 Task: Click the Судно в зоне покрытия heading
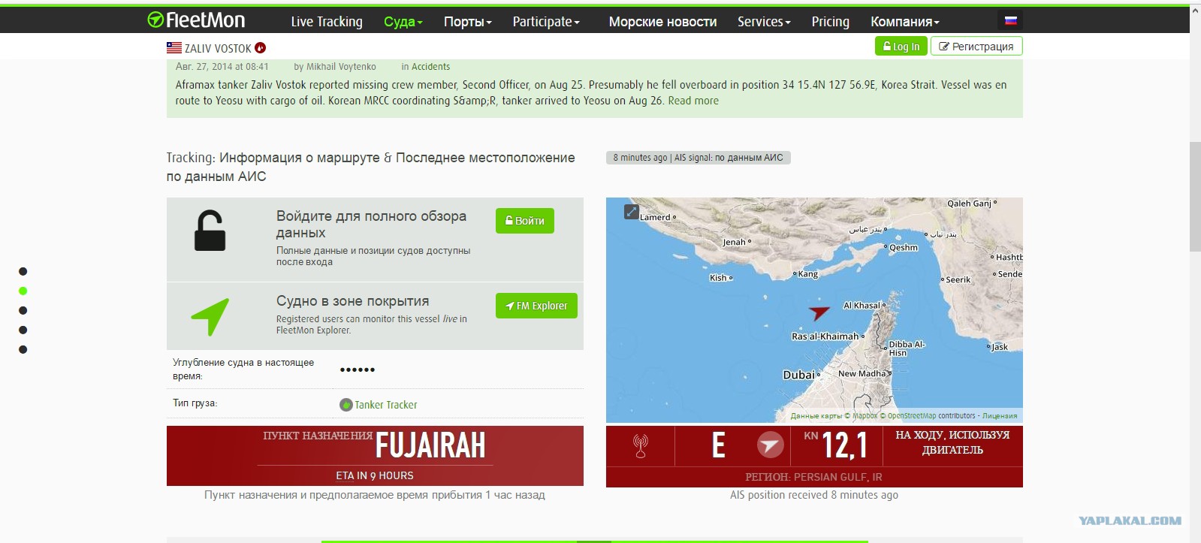353,301
